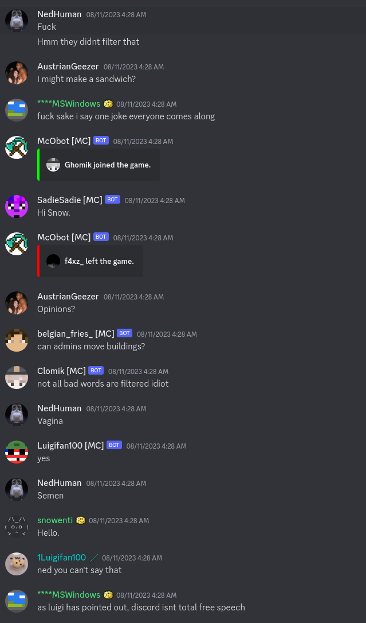Open belgian_fries_ Minecraft head avatar
Viewport: 366px width, 623px height.
[17, 340]
